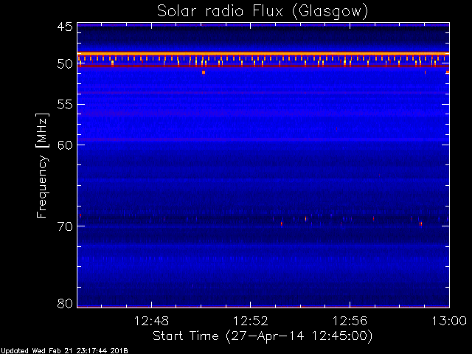Click the title 'Solar radio Flux (Glasgow)'
The width and height of the screenshot is (472, 354).
point(263,12)
